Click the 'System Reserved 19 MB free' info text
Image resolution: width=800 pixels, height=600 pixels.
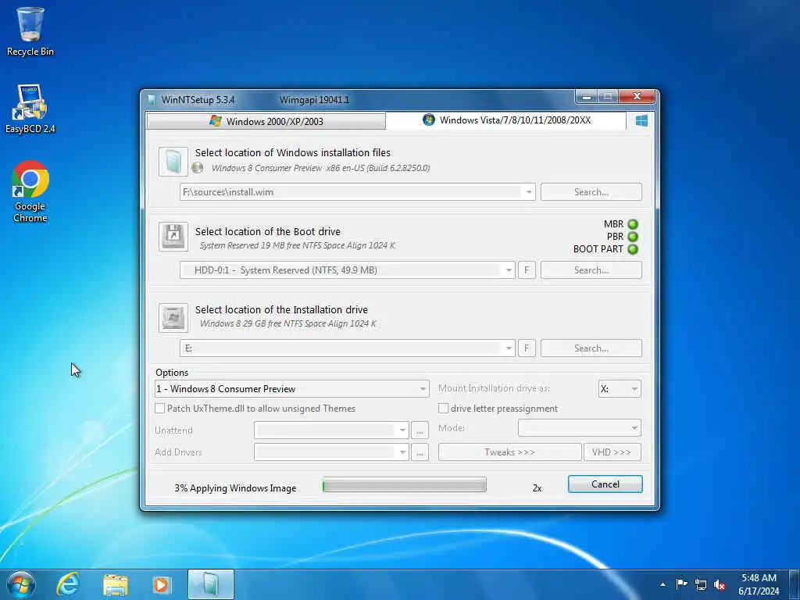pyautogui.click(x=298, y=245)
